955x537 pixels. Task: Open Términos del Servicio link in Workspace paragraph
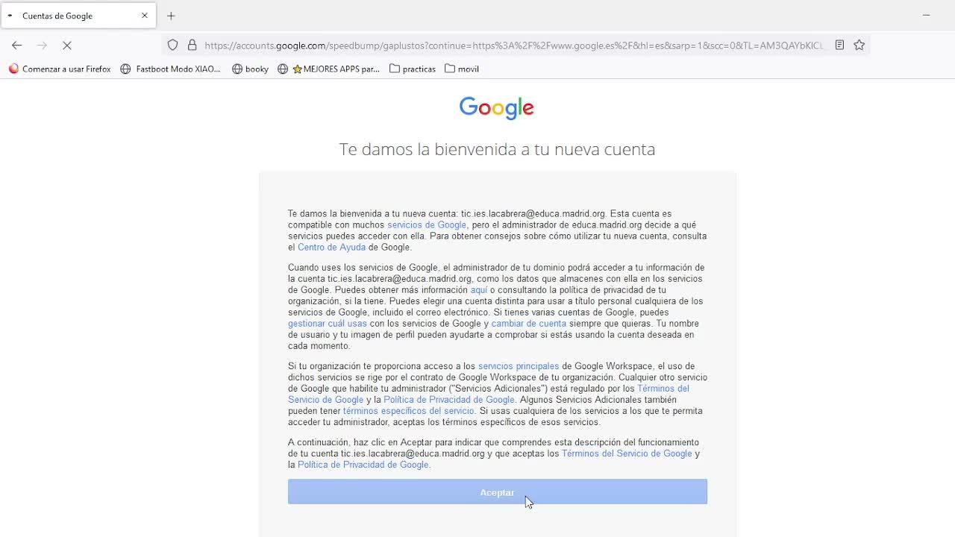click(489, 394)
